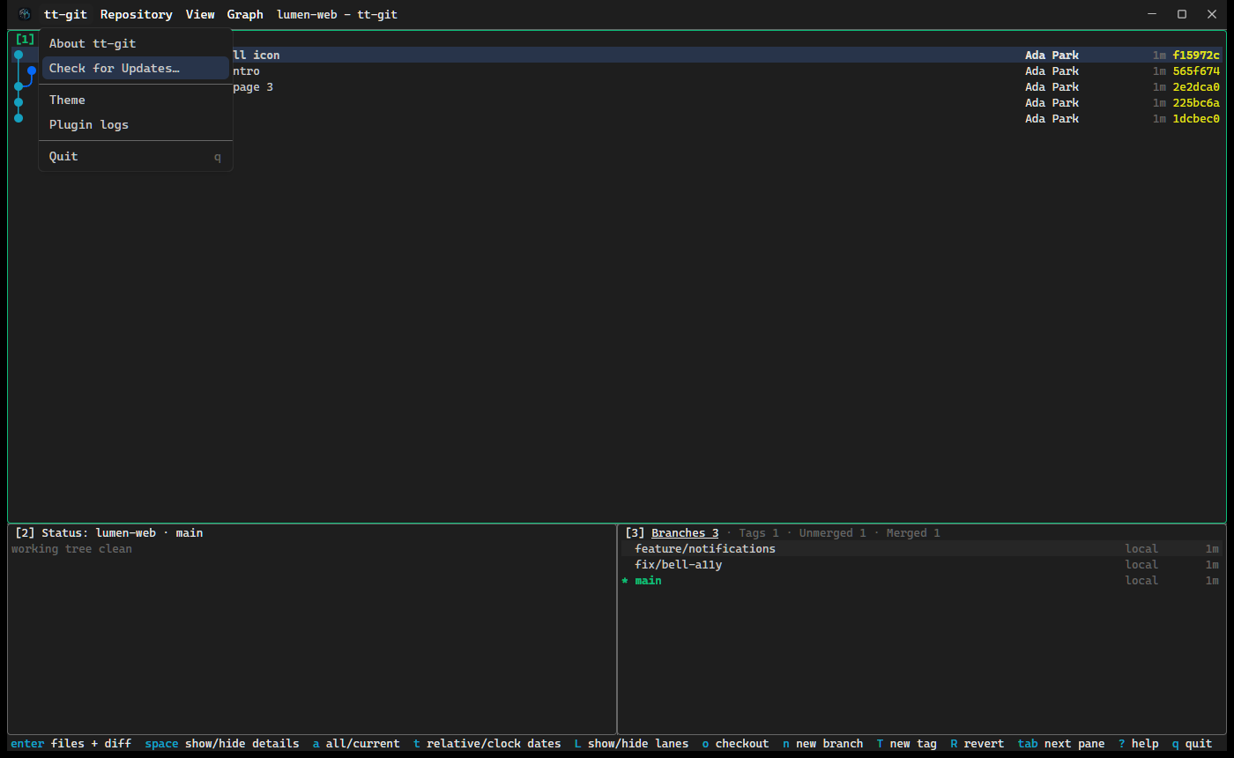This screenshot has width=1234, height=758.
Task: Select the fix/bell-a11y branch row
Action: coord(921,564)
